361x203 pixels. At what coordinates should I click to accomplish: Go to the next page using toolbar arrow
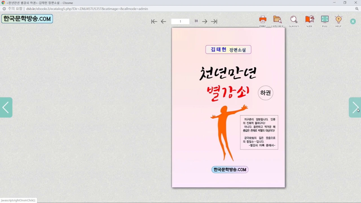pyautogui.click(x=205, y=21)
